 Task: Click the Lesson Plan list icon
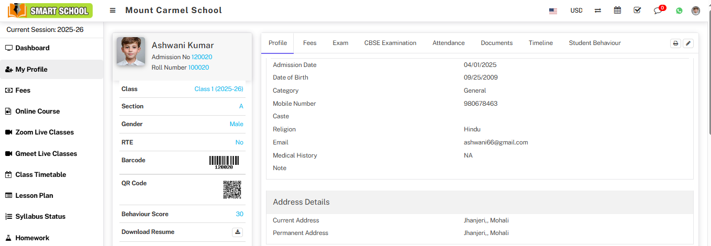coord(8,195)
